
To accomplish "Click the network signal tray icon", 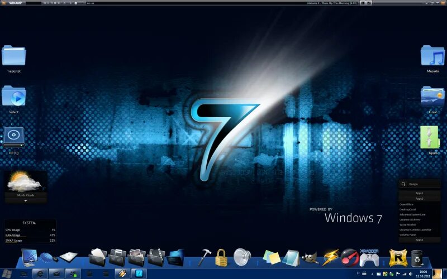I will pyautogui.click(x=405, y=275).
